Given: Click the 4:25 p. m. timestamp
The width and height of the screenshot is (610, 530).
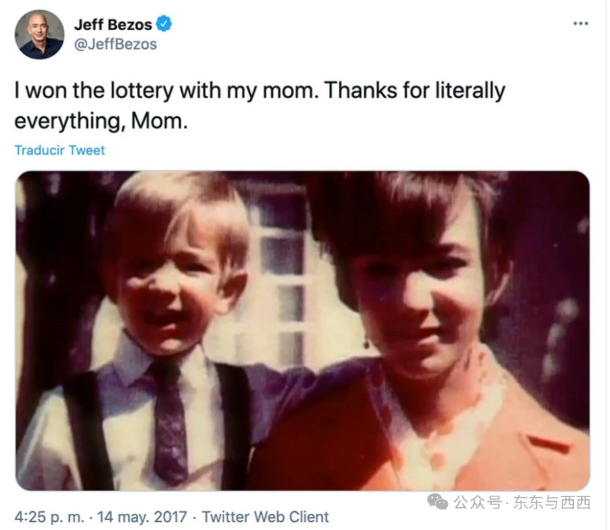Looking at the screenshot, I should [50, 517].
